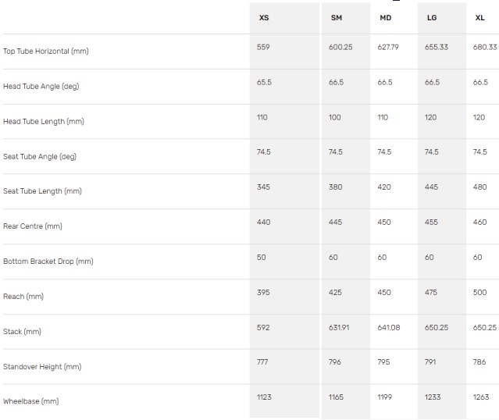Click the 641.08 stack value for MD
The image size is (499, 420).
tap(389, 327)
